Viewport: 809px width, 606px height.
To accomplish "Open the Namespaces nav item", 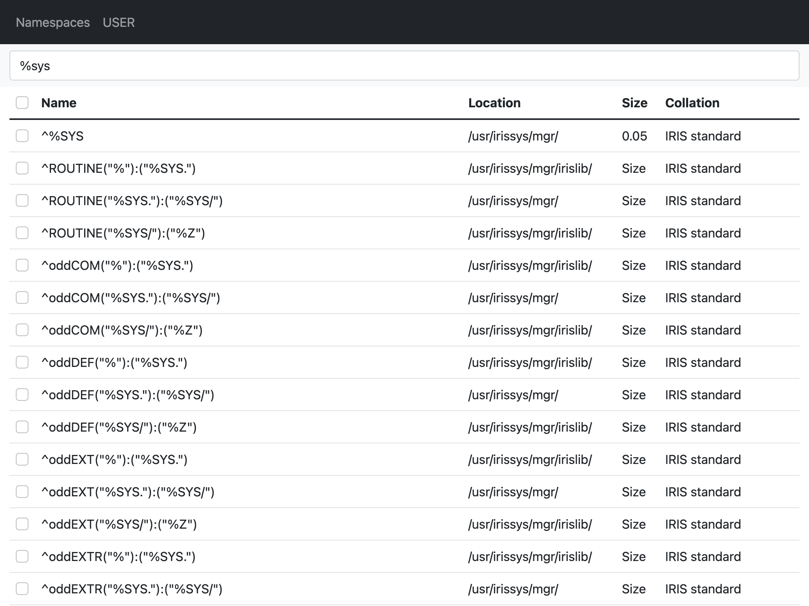I will click(x=53, y=22).
